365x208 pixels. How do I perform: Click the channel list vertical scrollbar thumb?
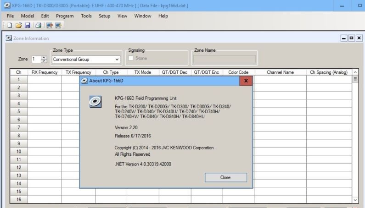pyautogui.click(x=355, y=79)
